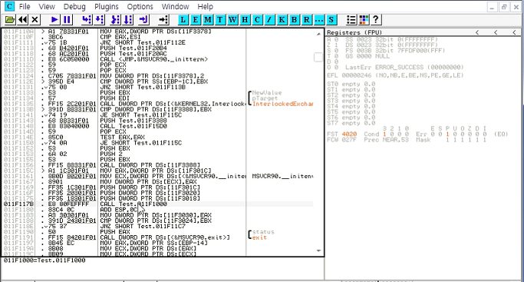Click the exit comment in red
The image size is (524, 282).
[259, 237]
